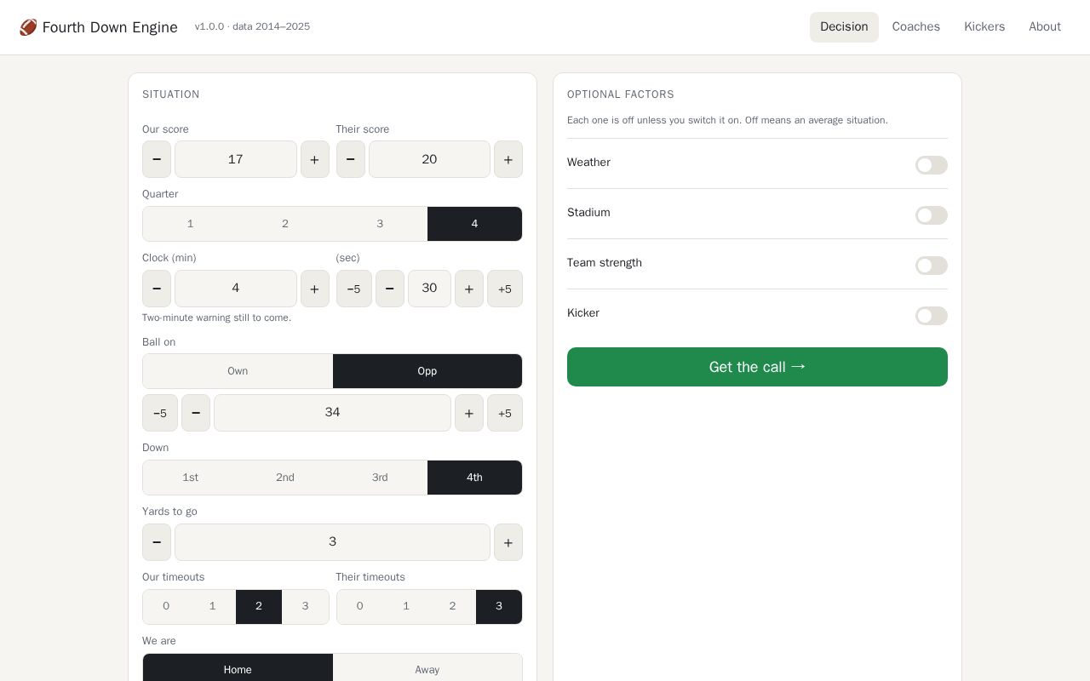Decrease Yards to go
1090x681 pixels.
coord(157,542)
